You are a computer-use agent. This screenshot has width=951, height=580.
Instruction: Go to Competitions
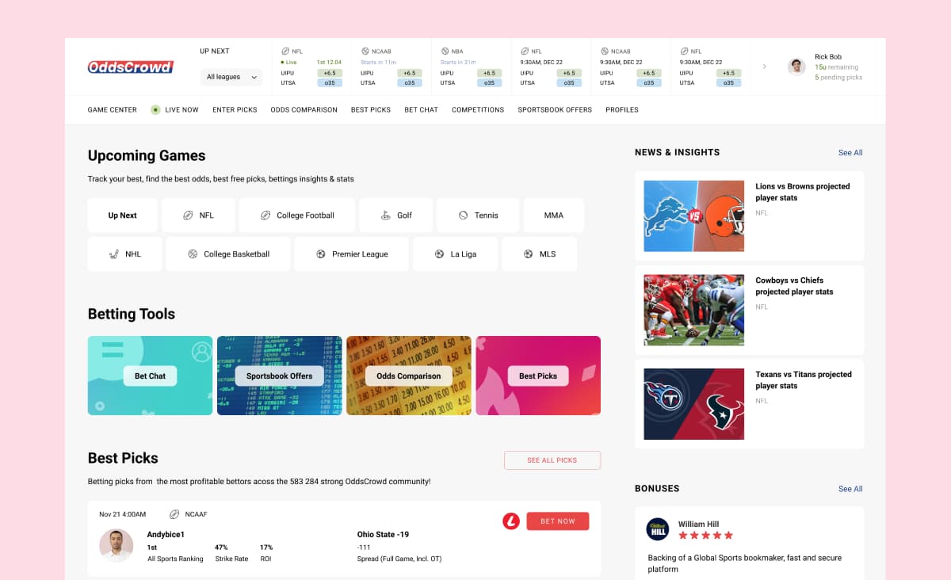coord(478,109)
